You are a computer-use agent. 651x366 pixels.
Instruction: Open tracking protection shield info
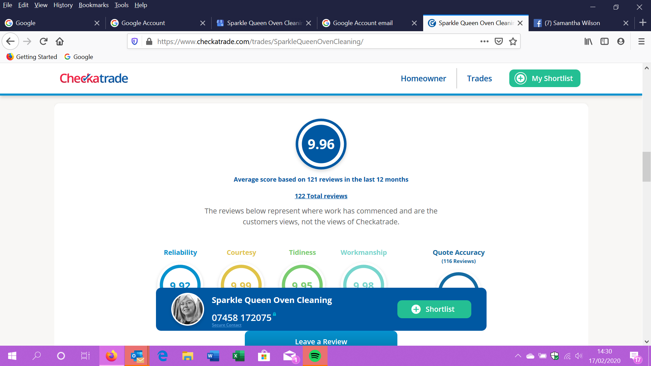pos(135,41)
